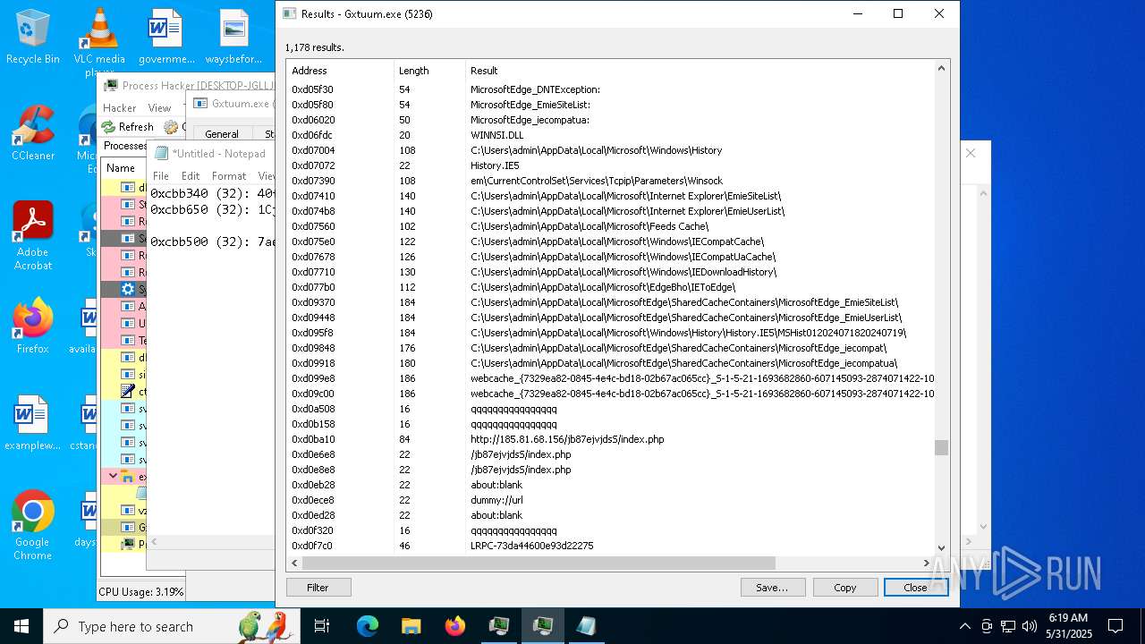Image resolution: width=1145 pixels, height=644 pixels.
Task: Open Recycle Bin desktop icon
Action: (32, 38)
